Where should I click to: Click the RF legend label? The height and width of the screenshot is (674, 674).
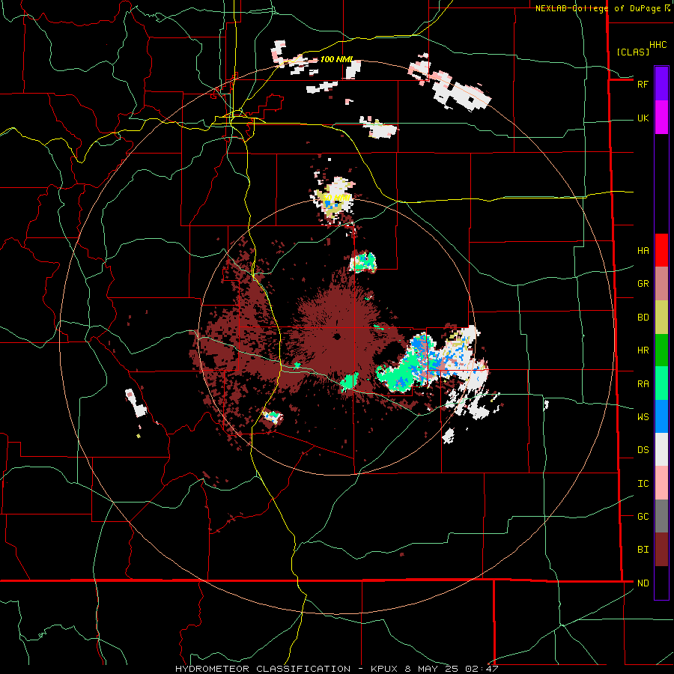click(x=643, y=84)
